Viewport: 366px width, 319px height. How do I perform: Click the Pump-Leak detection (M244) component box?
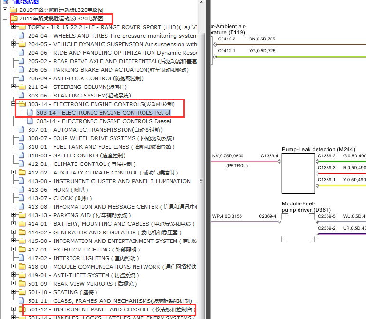[x=298, y=173]
